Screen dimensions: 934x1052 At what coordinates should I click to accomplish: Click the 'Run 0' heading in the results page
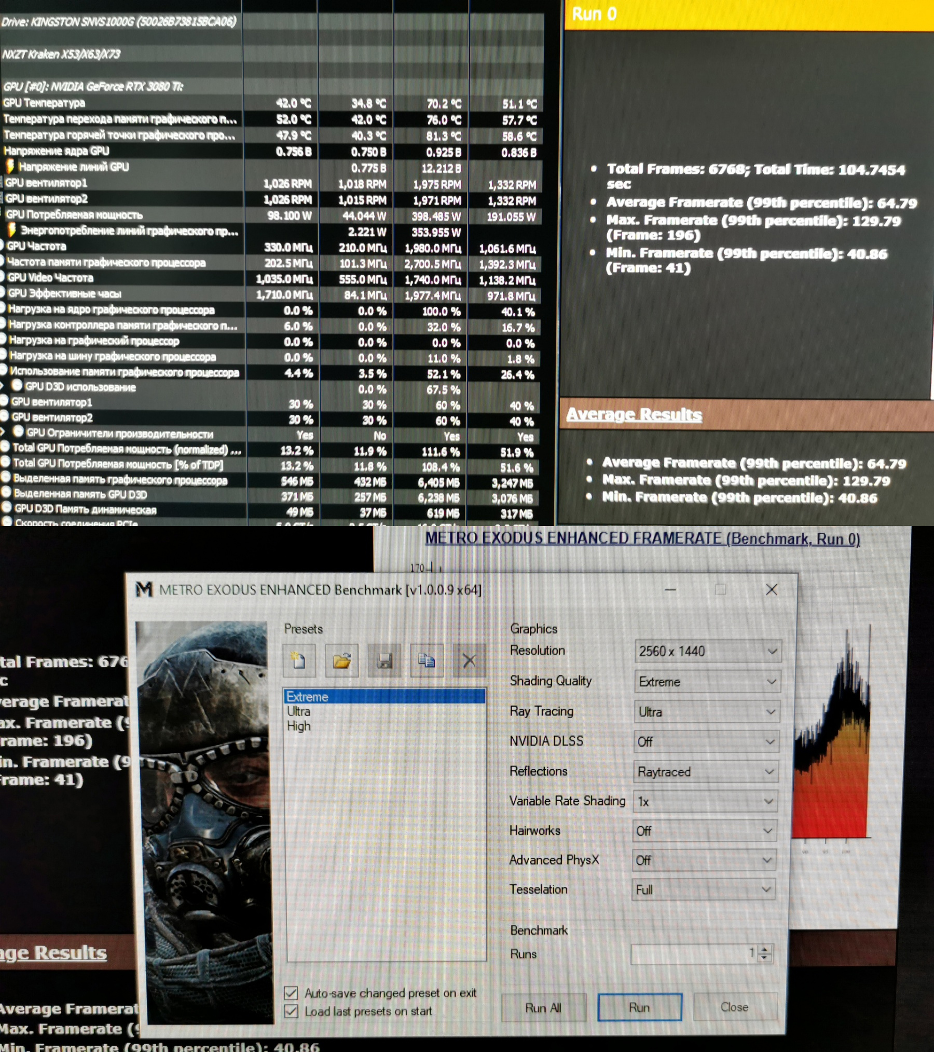594,14
